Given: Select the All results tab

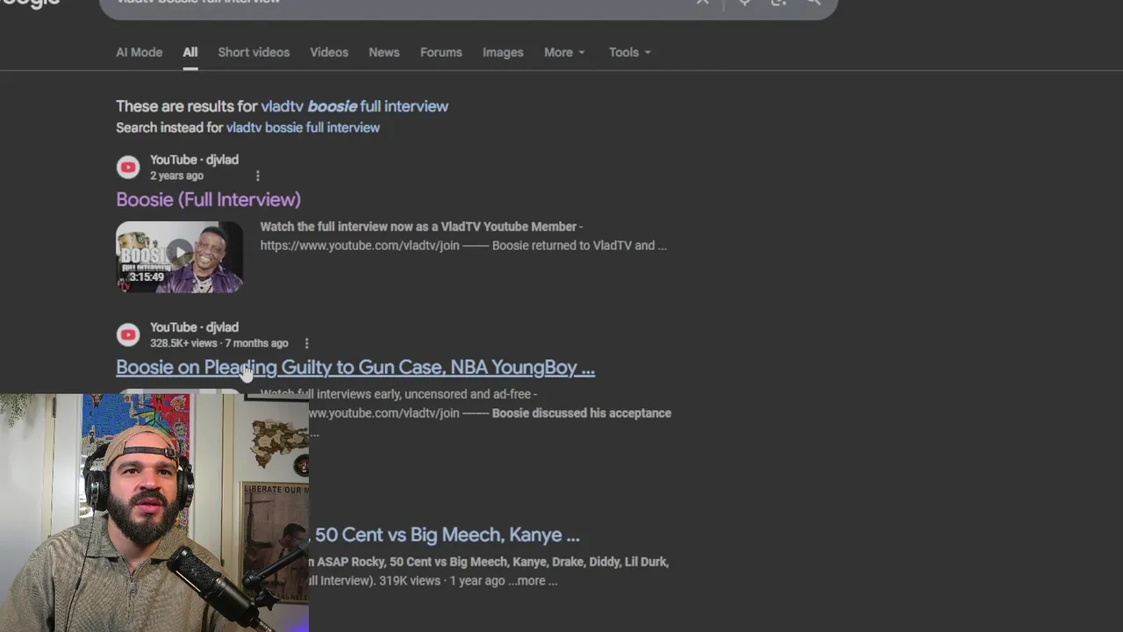Looking at the screenshot, I should point(190,53).
